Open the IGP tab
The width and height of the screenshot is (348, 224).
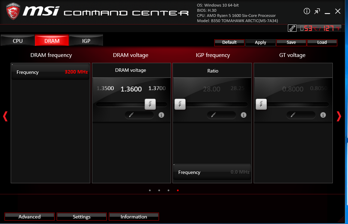(86, 40)
